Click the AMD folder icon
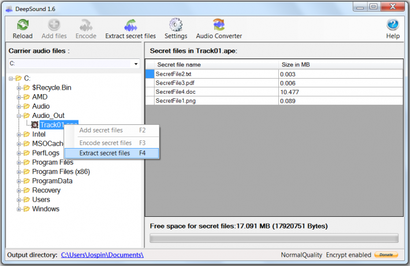 pyautogui.click(x=27, y=97)
